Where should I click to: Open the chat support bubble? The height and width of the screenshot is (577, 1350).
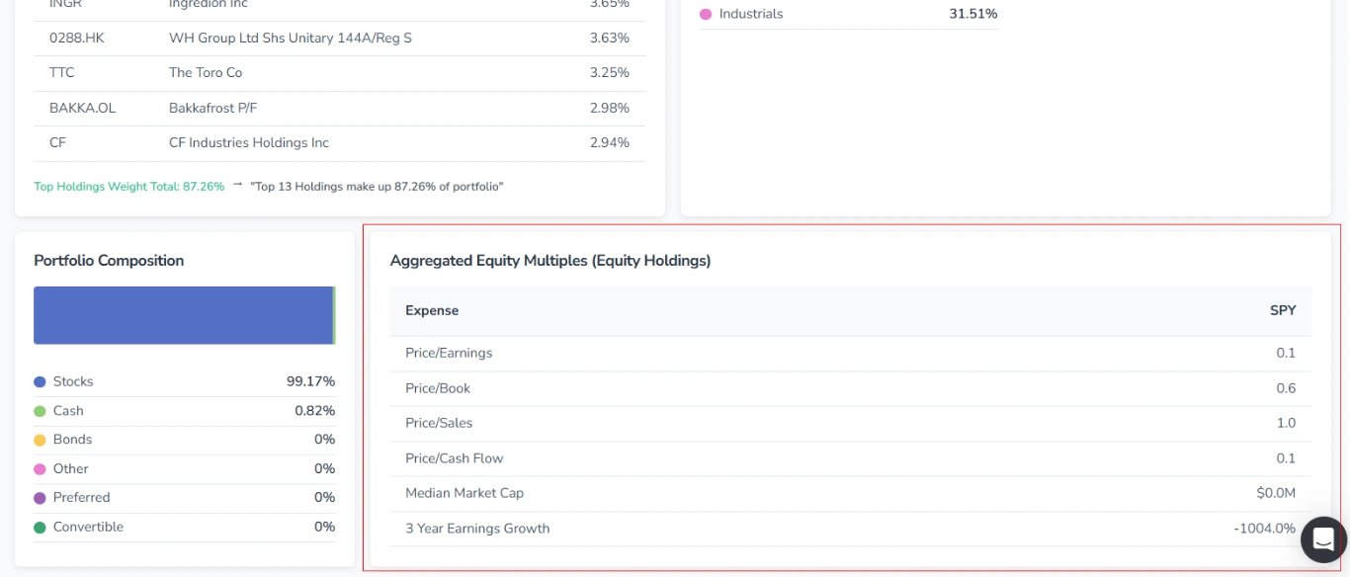1323,539
